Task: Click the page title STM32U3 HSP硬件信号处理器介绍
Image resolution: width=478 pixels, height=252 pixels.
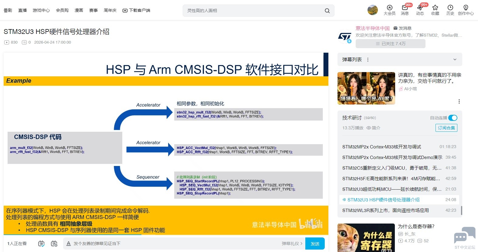Action: click(56, 32)
